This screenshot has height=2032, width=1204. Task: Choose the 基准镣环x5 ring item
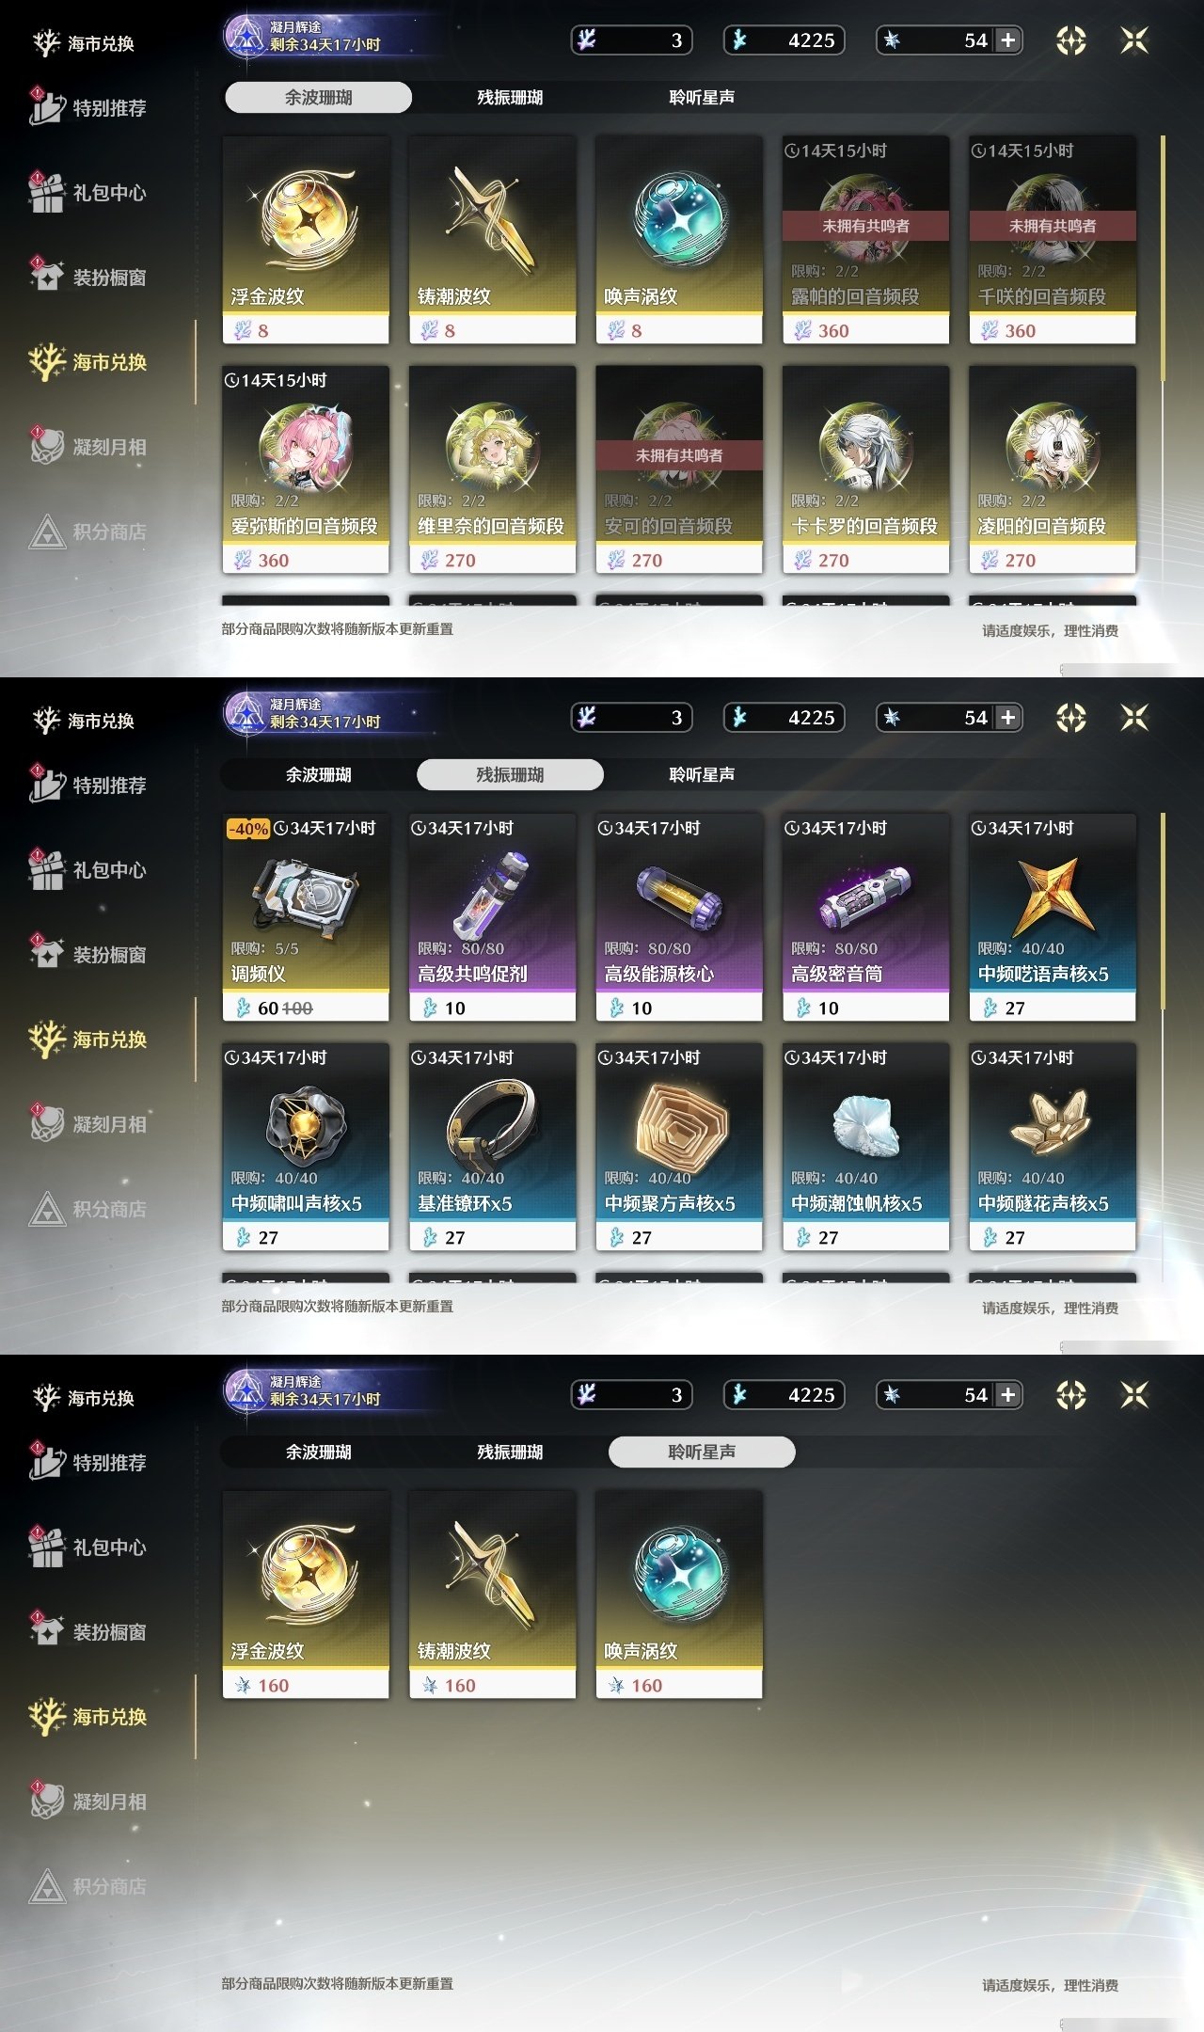coord(492,1147)
